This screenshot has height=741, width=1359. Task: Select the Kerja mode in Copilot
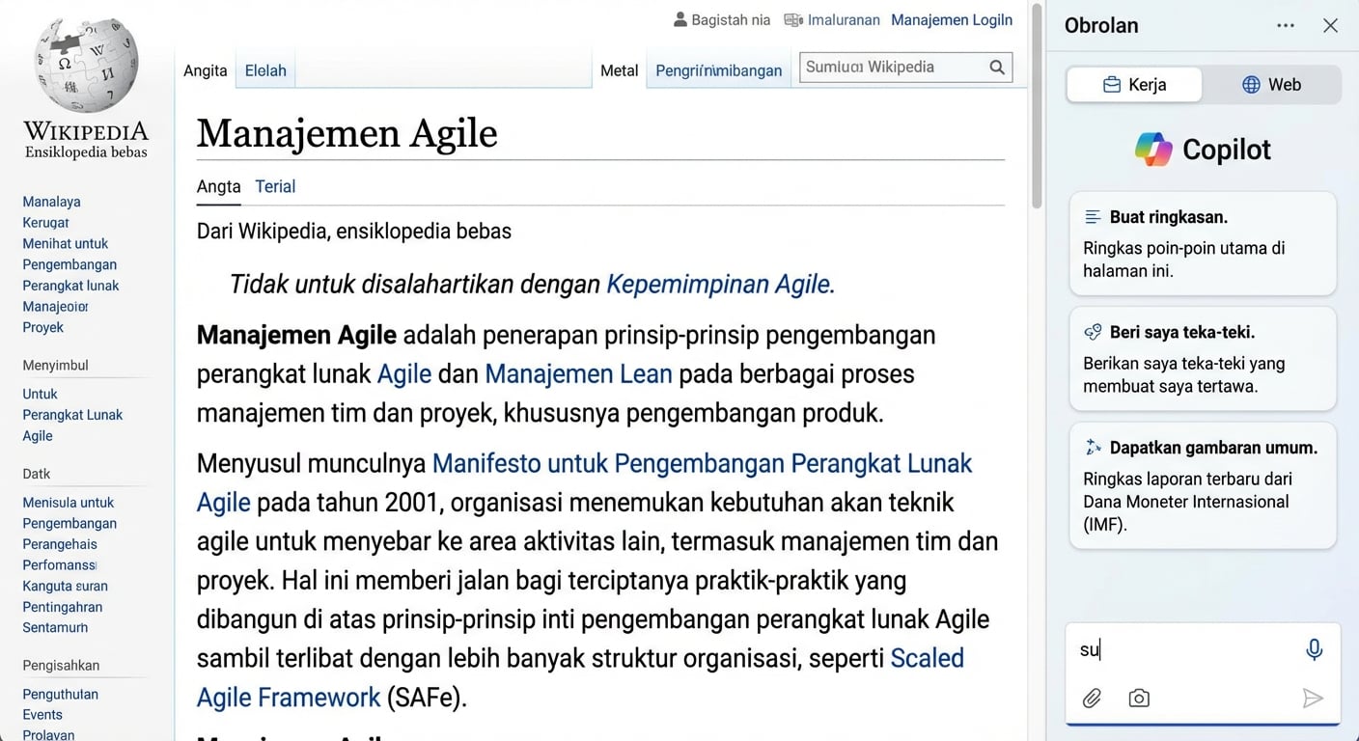(x=1133, y=84)
